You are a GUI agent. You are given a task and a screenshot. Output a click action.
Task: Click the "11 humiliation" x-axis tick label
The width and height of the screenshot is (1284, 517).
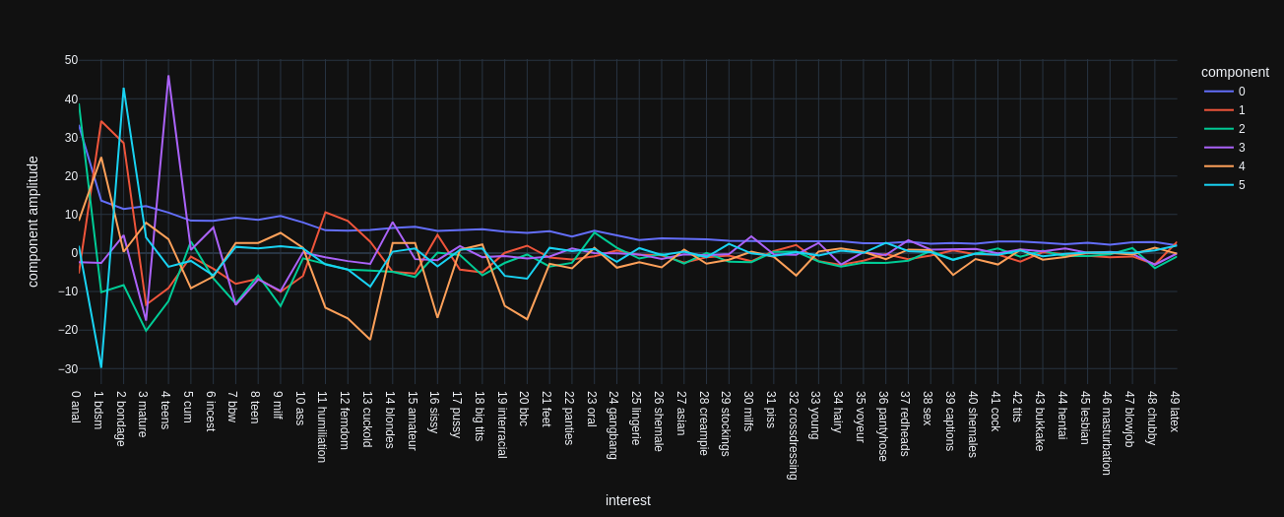click(322, 426)
